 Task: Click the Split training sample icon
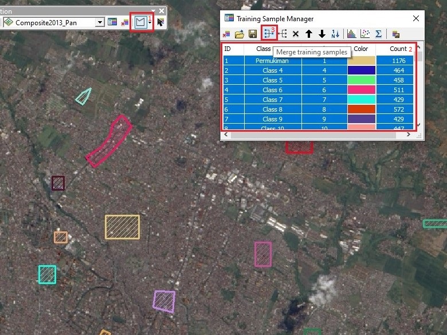tap(283, 34)
